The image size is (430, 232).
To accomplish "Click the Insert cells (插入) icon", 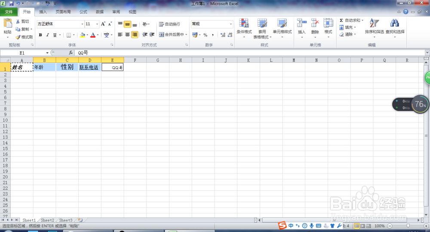I will [x=302, y=23].
